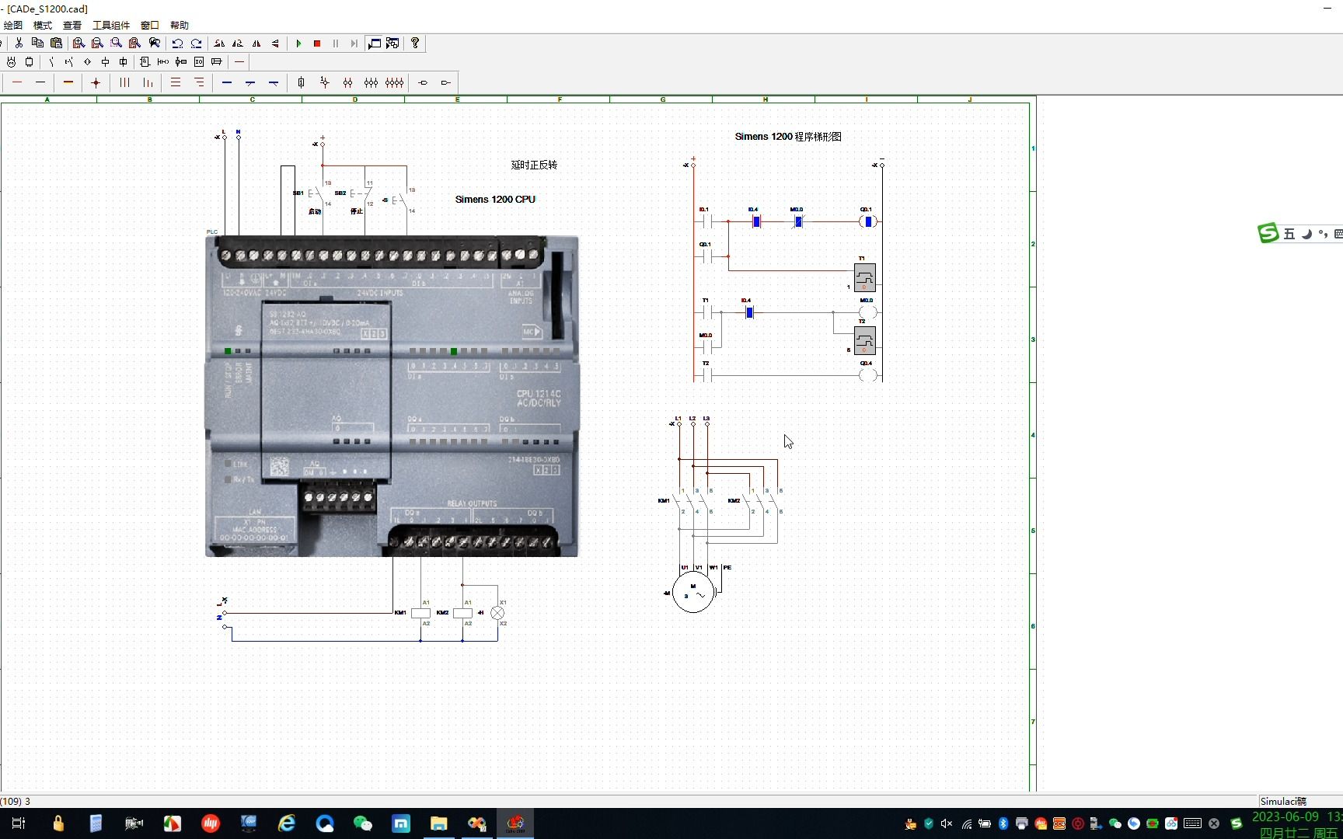Select the zoom-to-area magnifier tool
Viewport: 1343px width, 839px height.
click(x=116, y=44)
